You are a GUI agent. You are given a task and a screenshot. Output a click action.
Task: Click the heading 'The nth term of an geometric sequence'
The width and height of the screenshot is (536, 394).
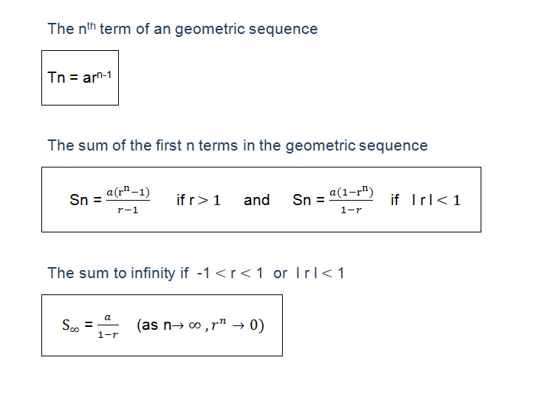182,29
